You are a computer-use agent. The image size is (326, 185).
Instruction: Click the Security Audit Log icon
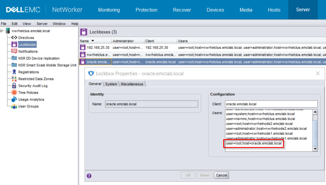[x=14, y=85]
